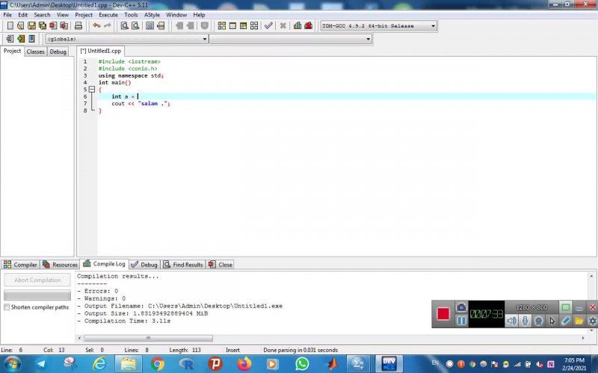The height and width of the screenshot is (373, 598).
Task: Click the Toggle Bookmarks icon
Action: pos(31,39)
